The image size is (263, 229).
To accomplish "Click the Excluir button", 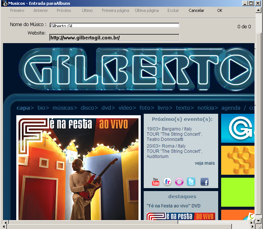I will (x=173, y=10).
